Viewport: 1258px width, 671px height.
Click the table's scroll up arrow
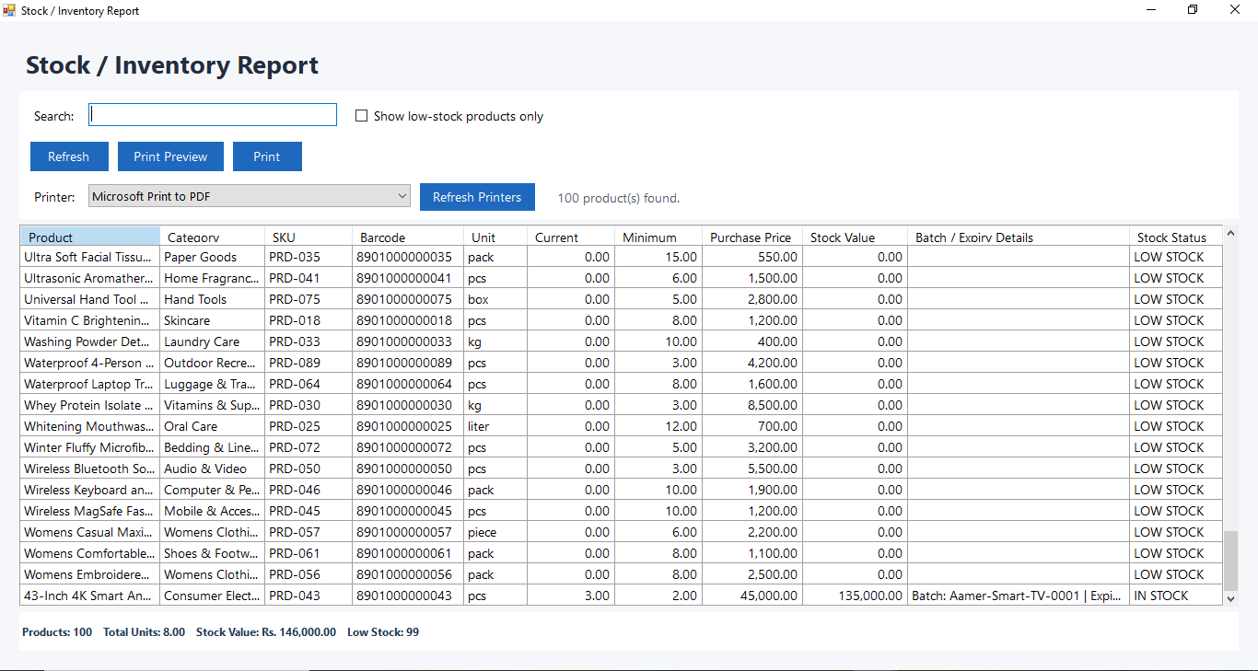click(x=1231, y=233)
